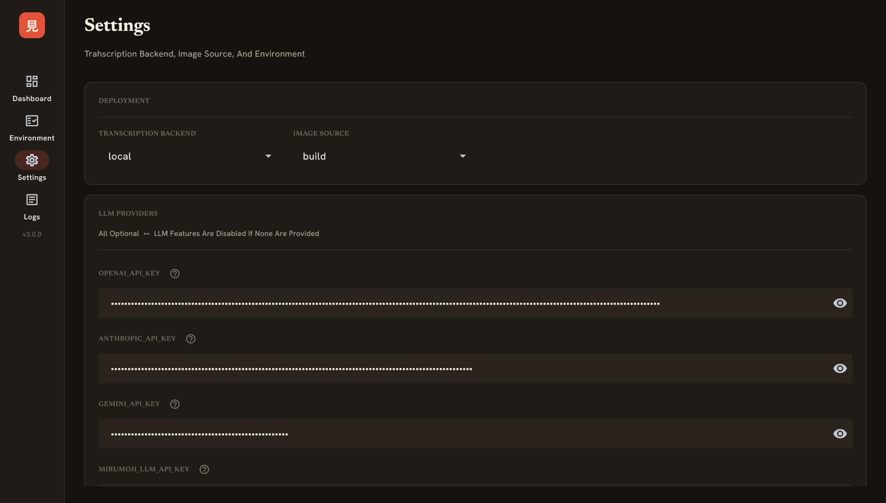This screenshot has width=886, height=503.
Task: Open the Transcription Backend dropdown arrow
Action: [x=269, y=156]
